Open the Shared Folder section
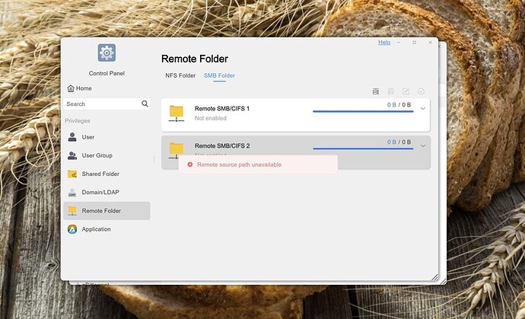This screenshot has height=319, width=525. 107,174
